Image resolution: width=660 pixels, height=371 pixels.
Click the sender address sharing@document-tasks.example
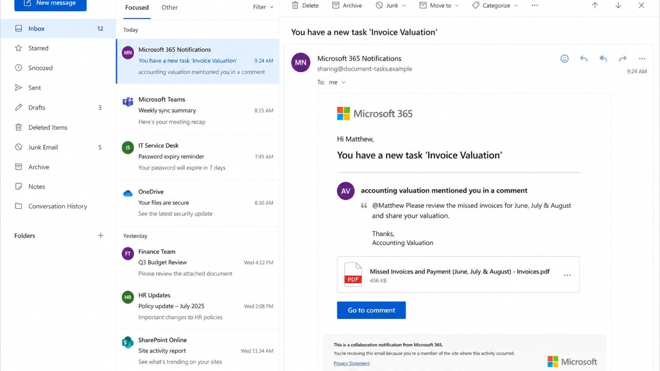364,69
